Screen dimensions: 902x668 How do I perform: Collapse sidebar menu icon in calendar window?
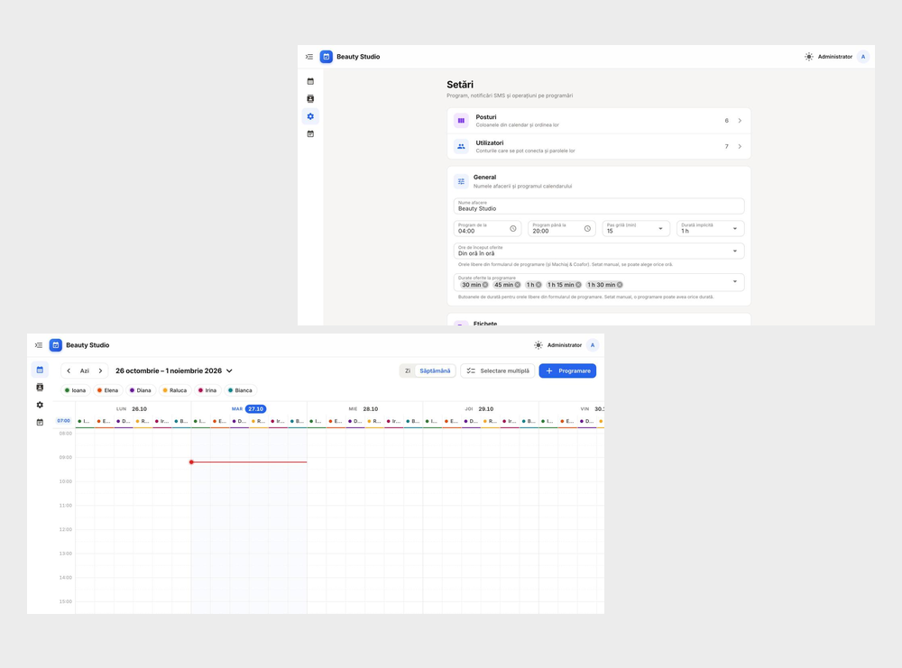(39, 345)
